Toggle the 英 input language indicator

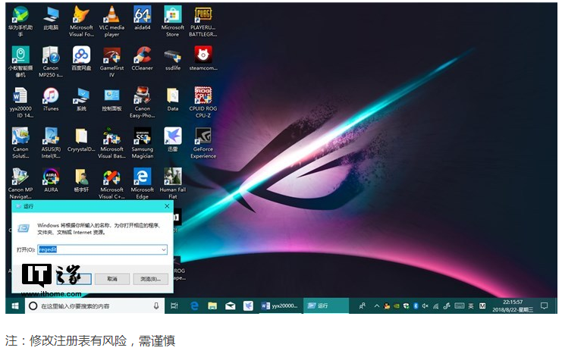470,306
